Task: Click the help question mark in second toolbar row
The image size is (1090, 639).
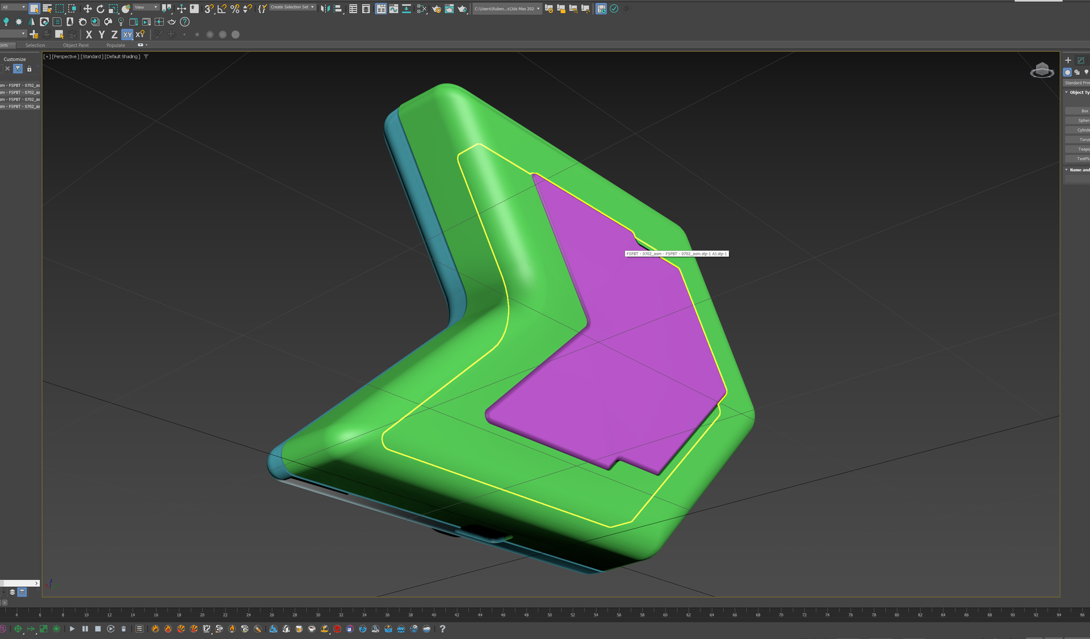Action: pos(185,22)
